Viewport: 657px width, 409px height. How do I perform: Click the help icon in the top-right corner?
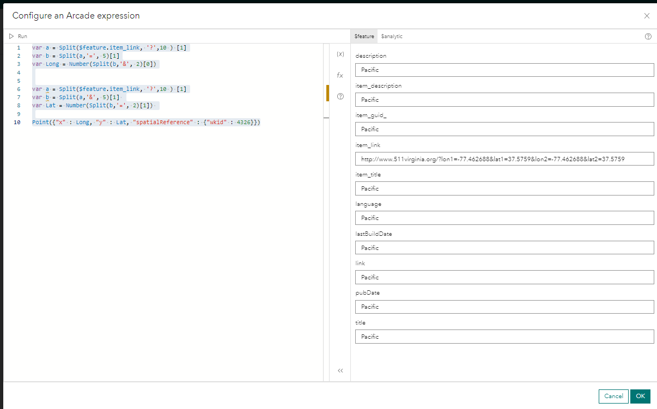648,36
